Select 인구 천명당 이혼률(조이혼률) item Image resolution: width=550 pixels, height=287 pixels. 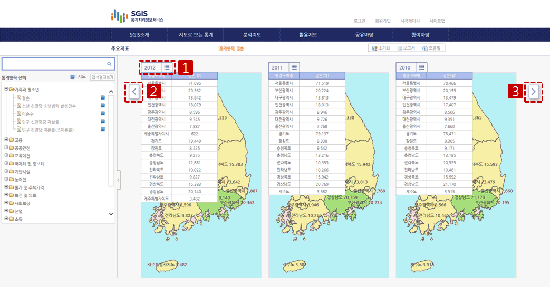click(x=47, y=130)
